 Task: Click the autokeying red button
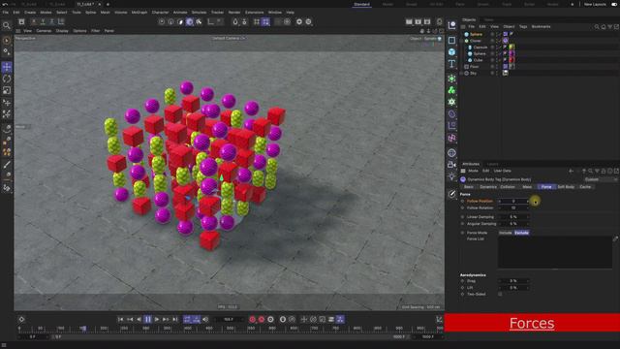pyautogui.click(x=262, y=319)
